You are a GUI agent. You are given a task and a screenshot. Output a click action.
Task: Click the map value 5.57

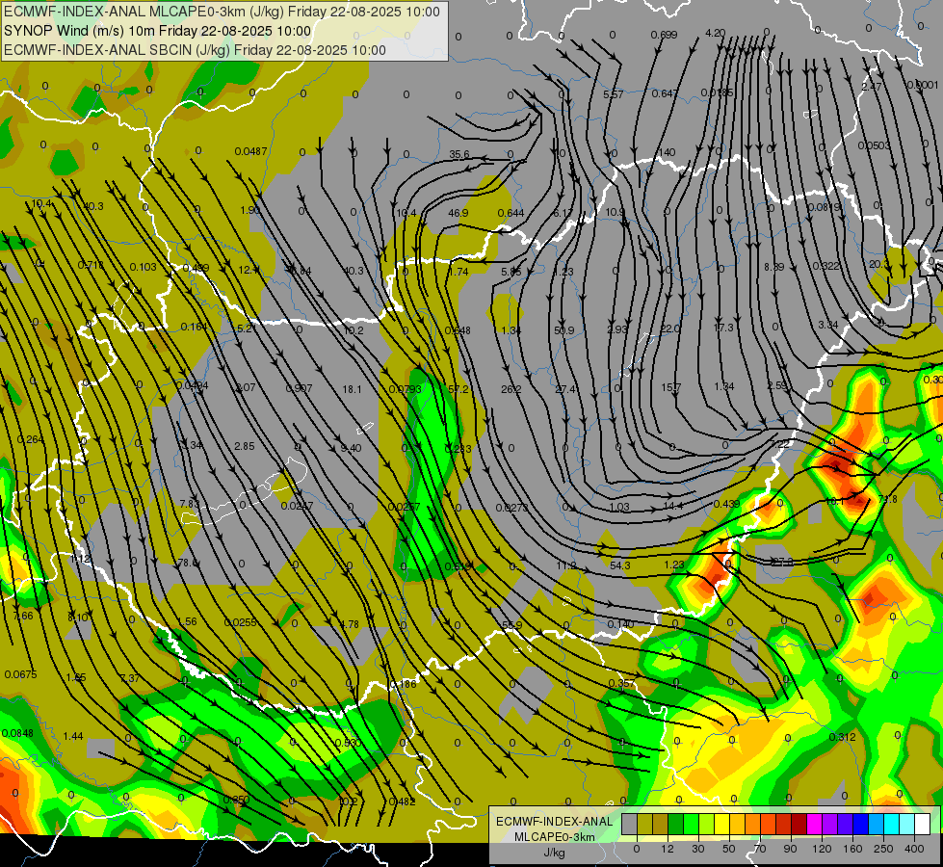[x=614, y=94]
